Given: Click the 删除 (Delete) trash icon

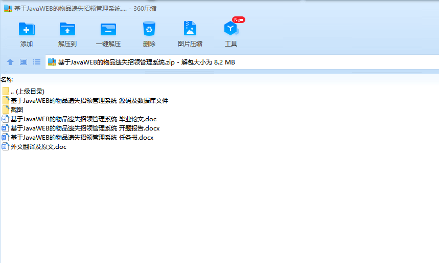Looking at the screenshot, I should point(149,29).
